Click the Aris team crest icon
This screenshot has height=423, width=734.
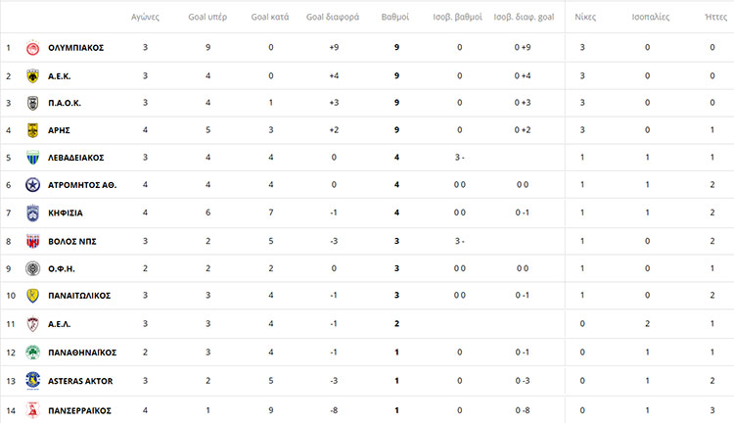tap(33, 130)
